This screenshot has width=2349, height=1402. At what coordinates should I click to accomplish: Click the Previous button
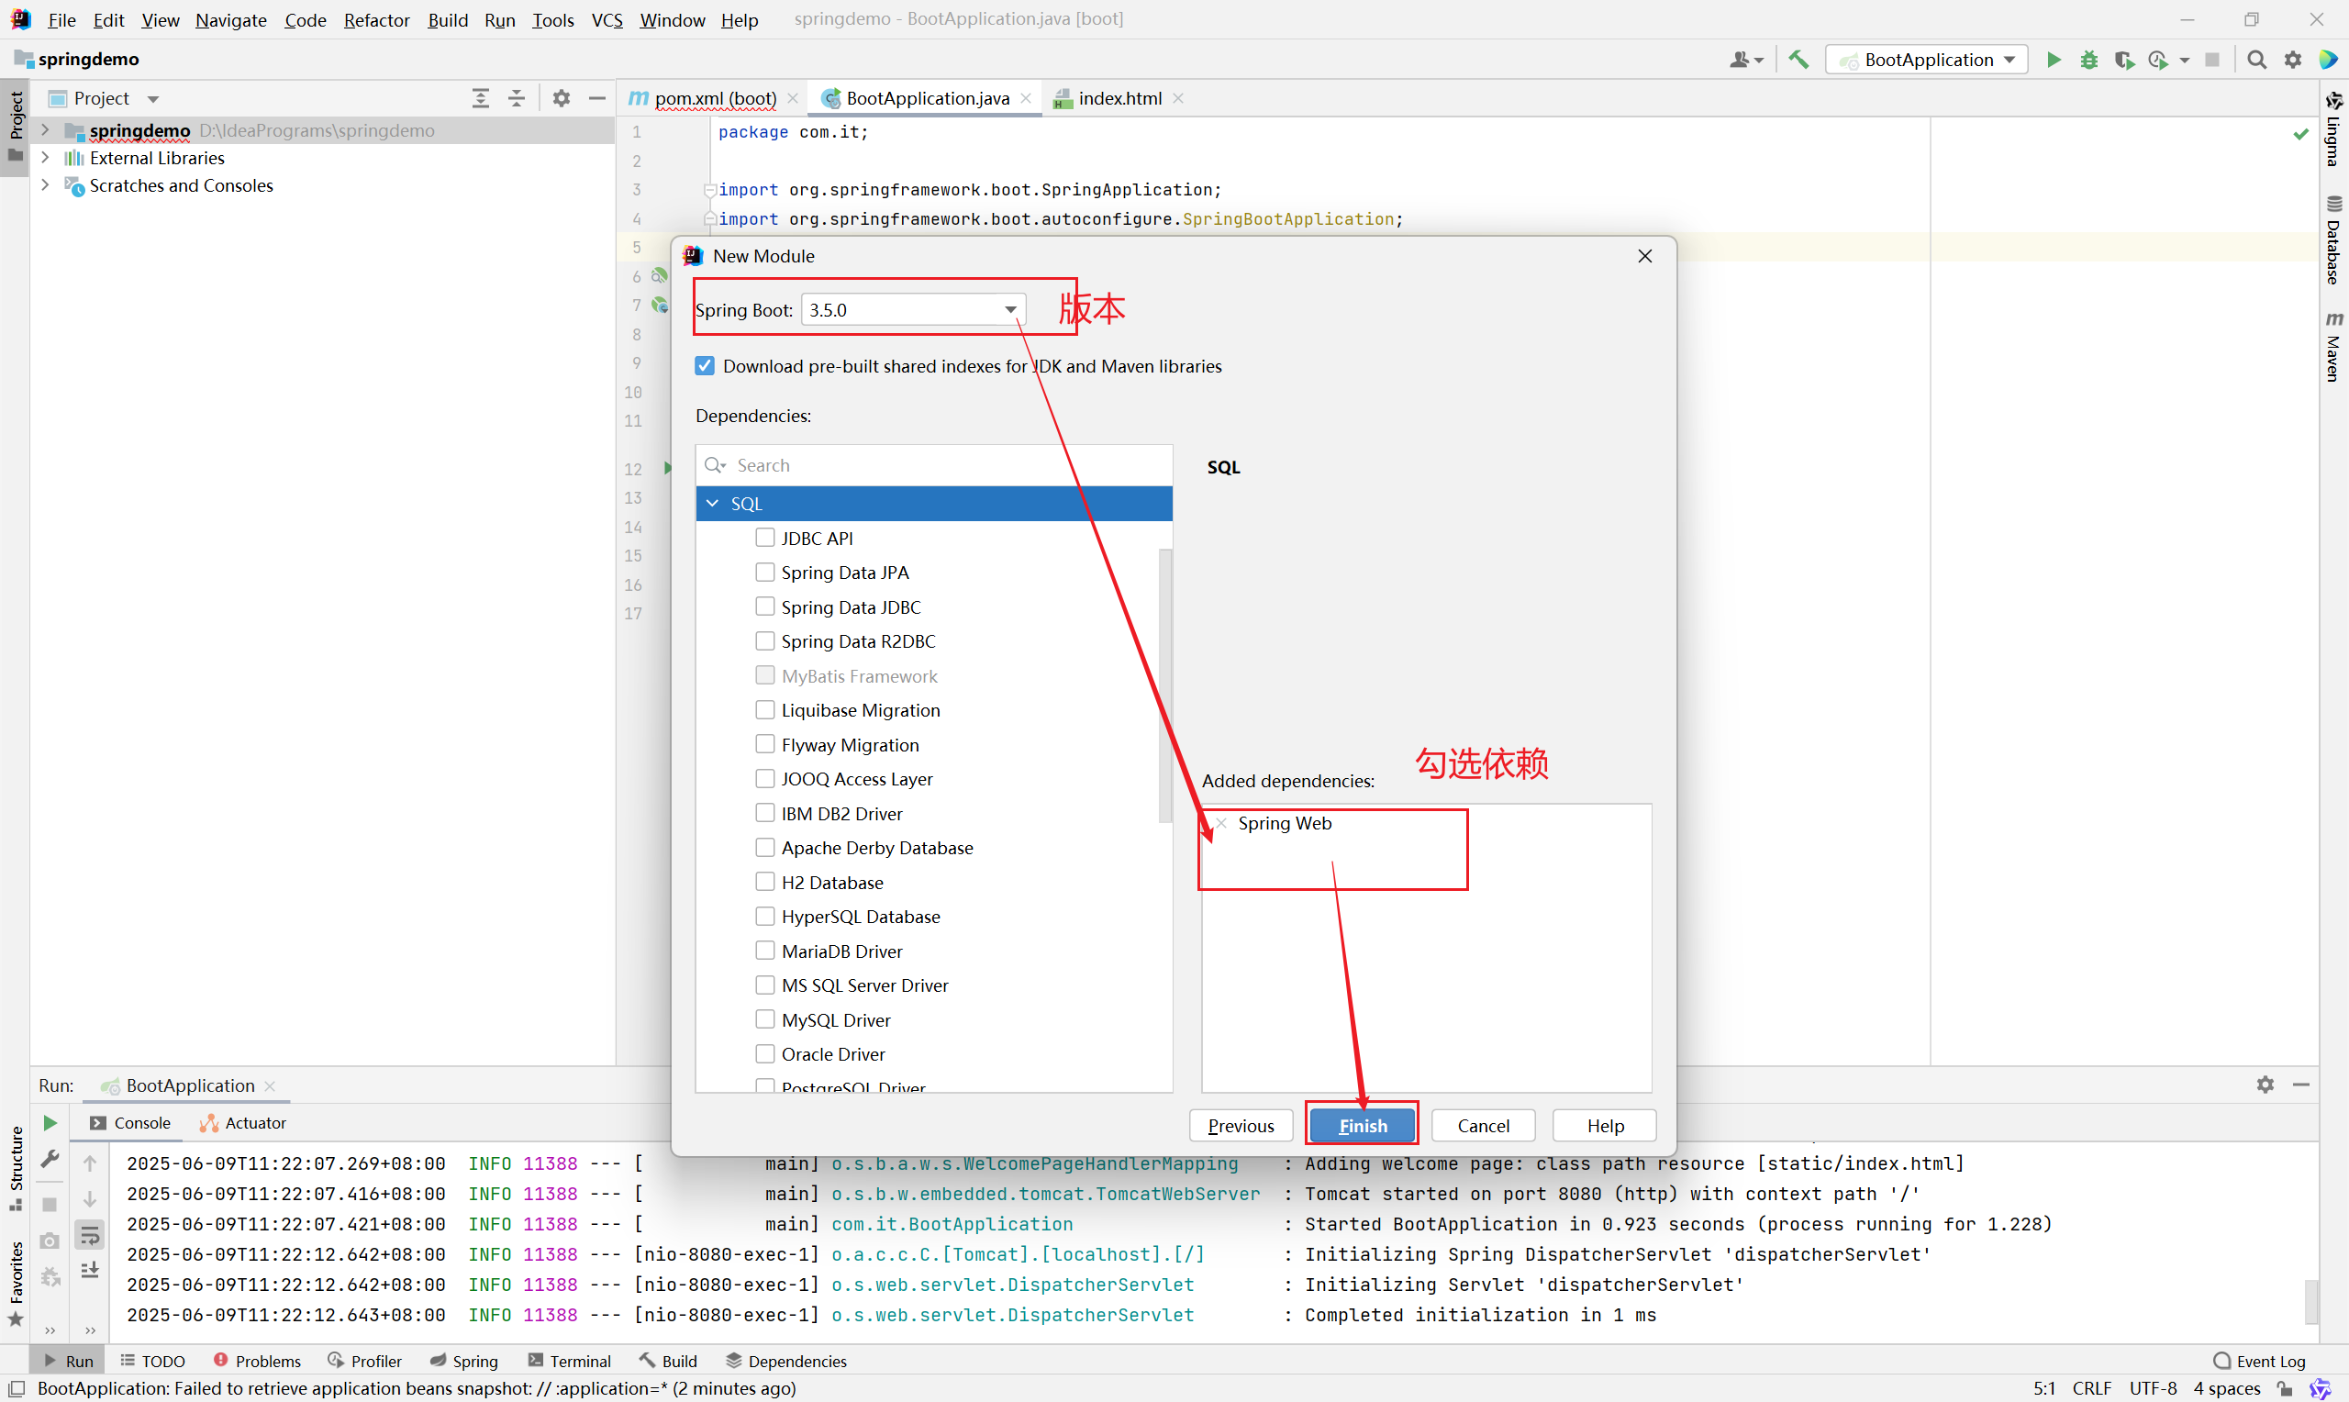(1241, 1125)
